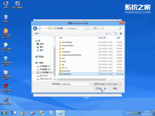Click the 类型 column header
The width and height of the screenshot is (155, 116).
click(118, 38)
